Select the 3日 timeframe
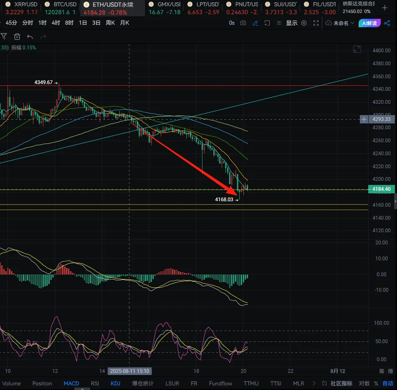397x390 pixels. tap(96, 23)
